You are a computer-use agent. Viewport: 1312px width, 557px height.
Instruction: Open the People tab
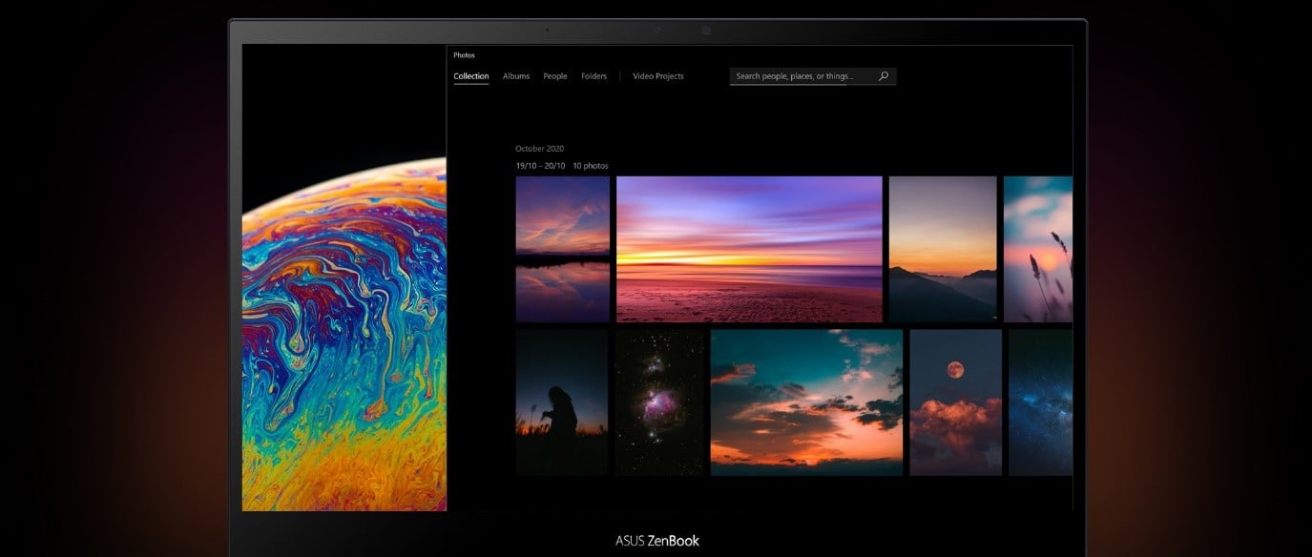coord(555,76)
